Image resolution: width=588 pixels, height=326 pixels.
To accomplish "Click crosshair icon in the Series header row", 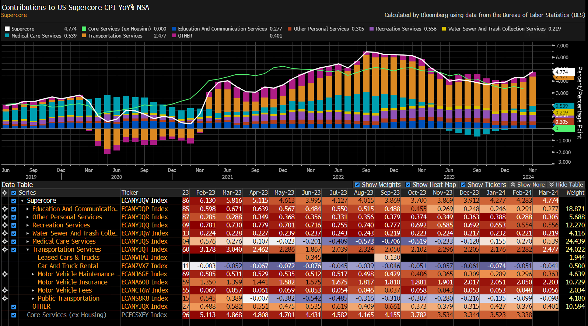I will (5, 193).
